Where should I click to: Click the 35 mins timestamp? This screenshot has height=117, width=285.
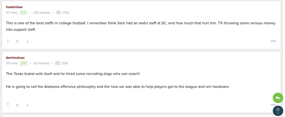[x=12, y=63]
